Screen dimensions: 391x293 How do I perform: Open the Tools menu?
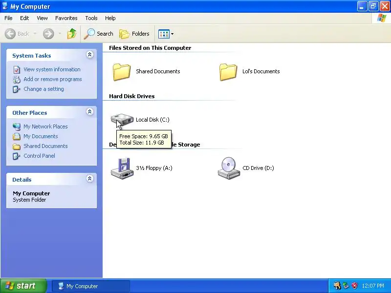pyautogui.click(x=91, y=18)
